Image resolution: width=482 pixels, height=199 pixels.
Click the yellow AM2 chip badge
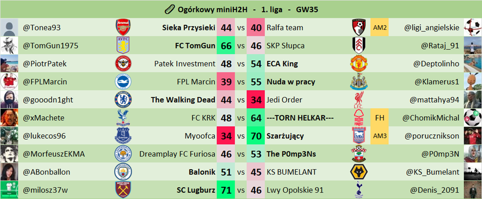pyautogui.click(x=379, y=28)
